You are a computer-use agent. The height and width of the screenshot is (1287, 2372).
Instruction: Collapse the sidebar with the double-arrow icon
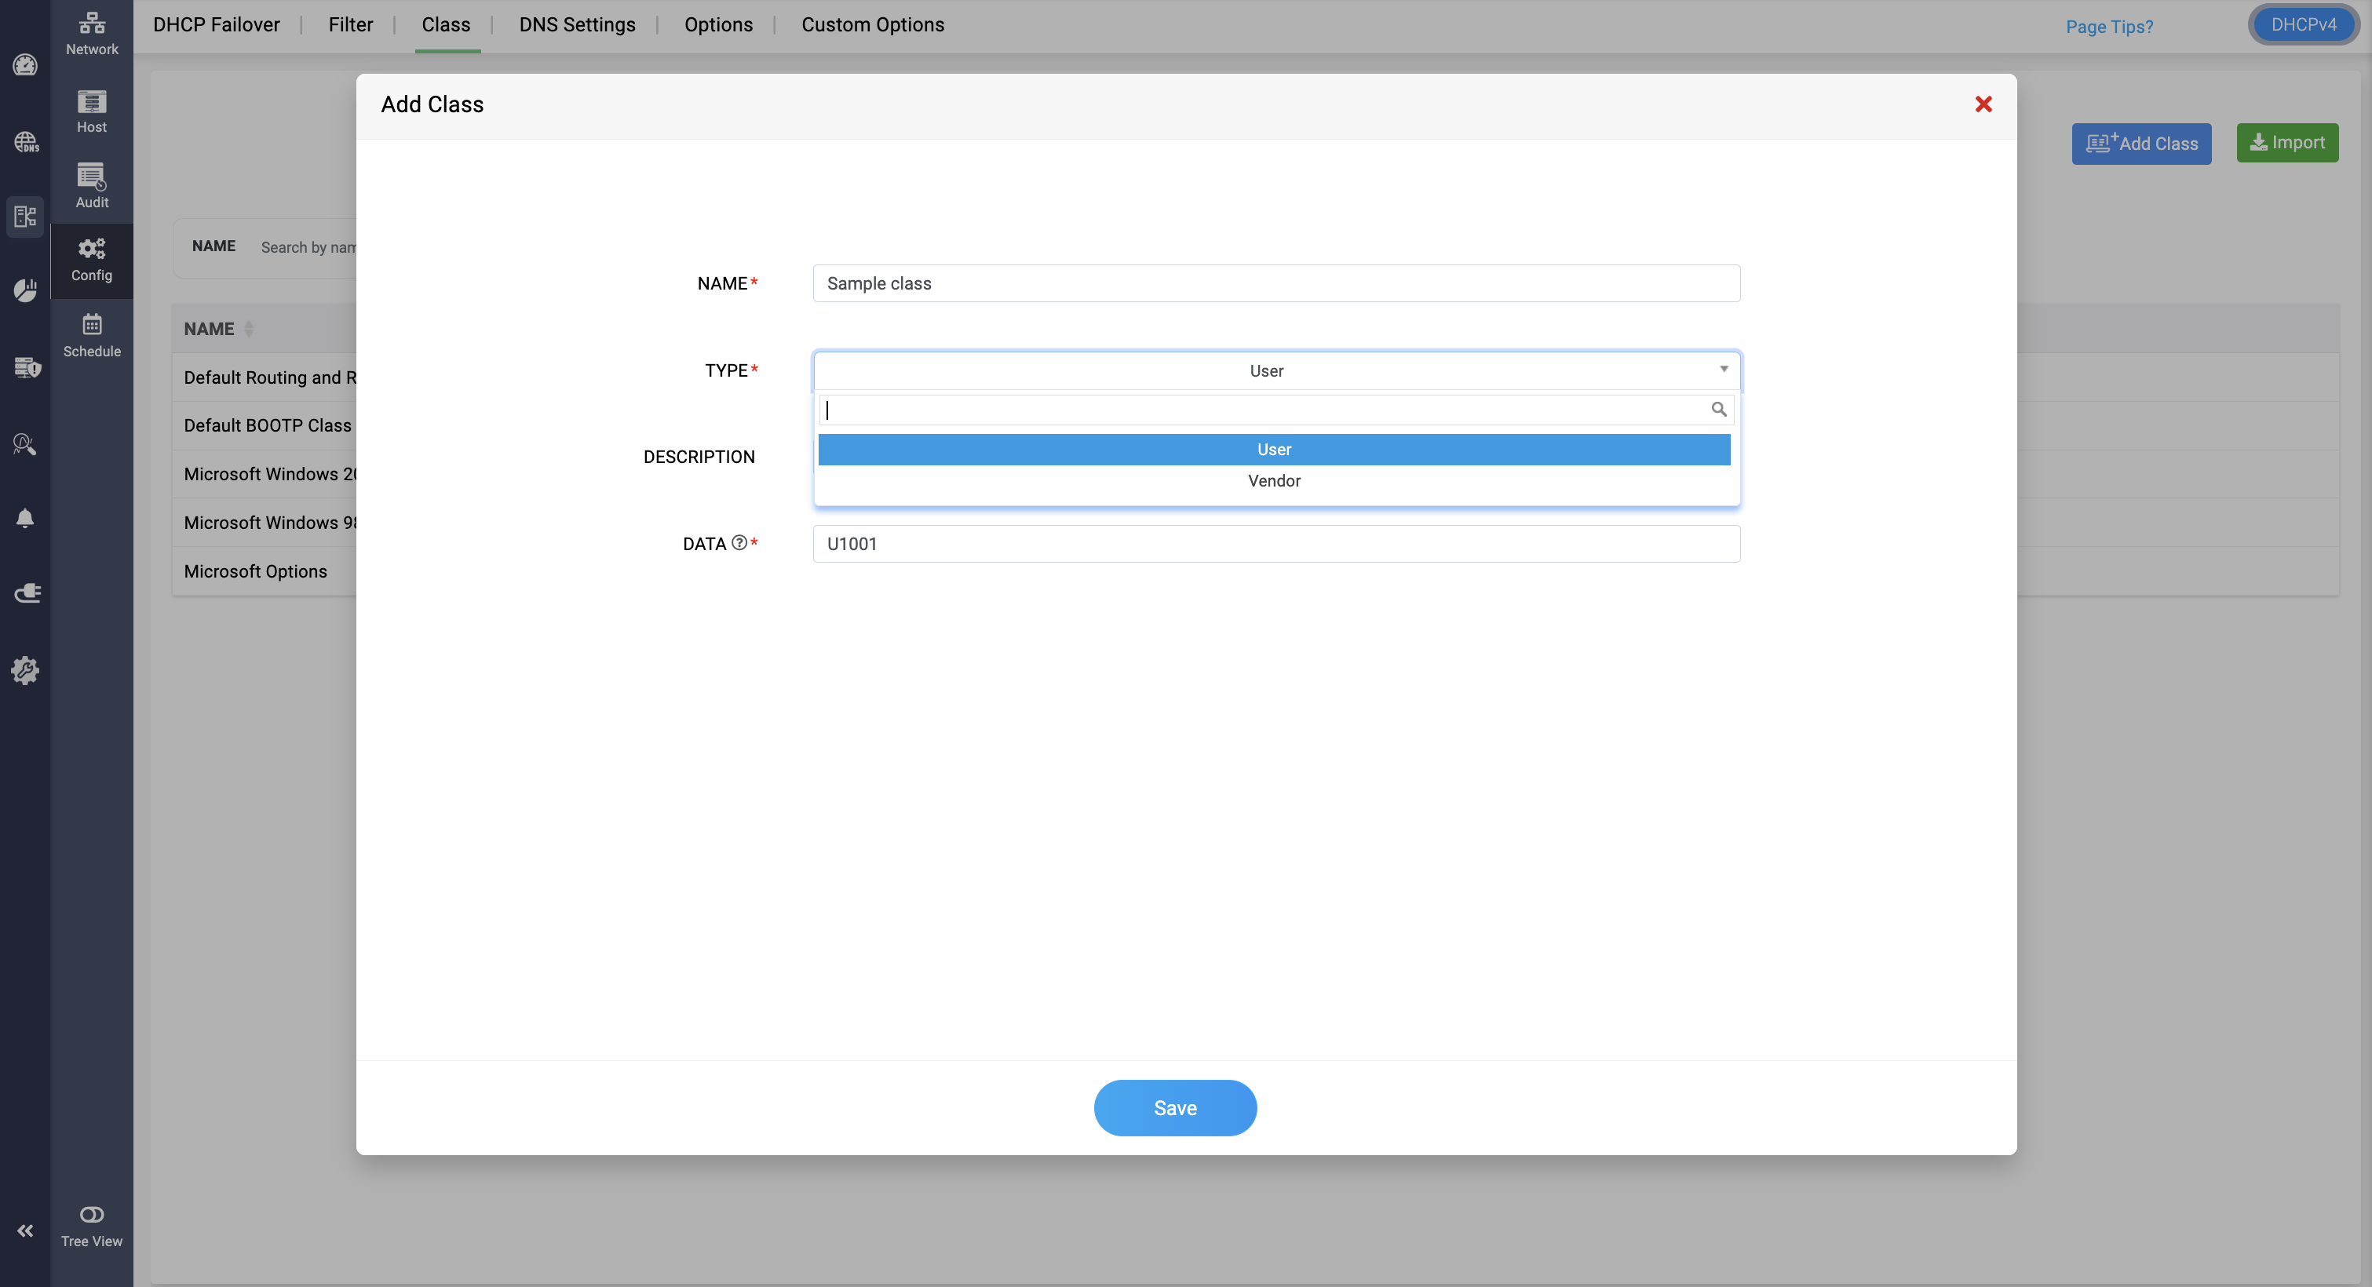(25, 1230)
